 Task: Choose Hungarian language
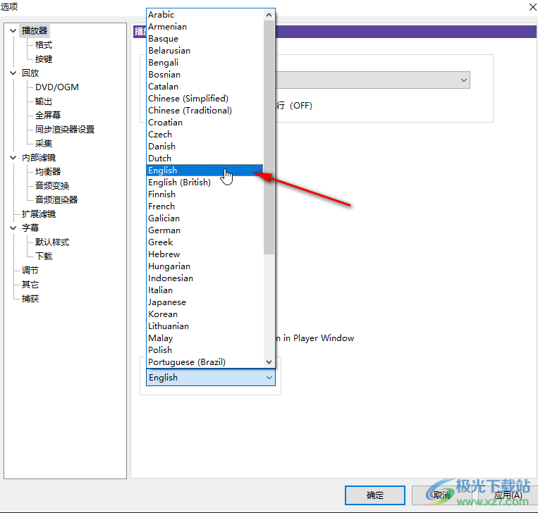pos(205,266)
